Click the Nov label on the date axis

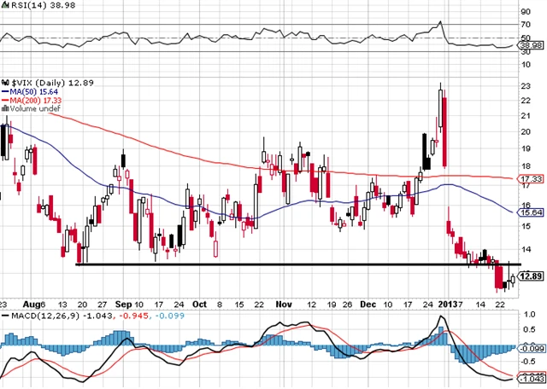coord(284,303)
